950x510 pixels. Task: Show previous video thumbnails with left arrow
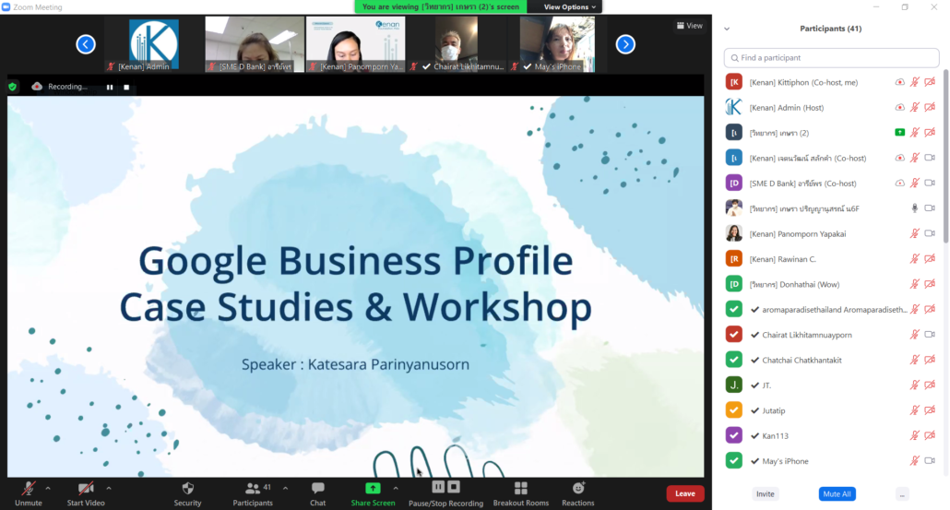click(x=86, y=44)
